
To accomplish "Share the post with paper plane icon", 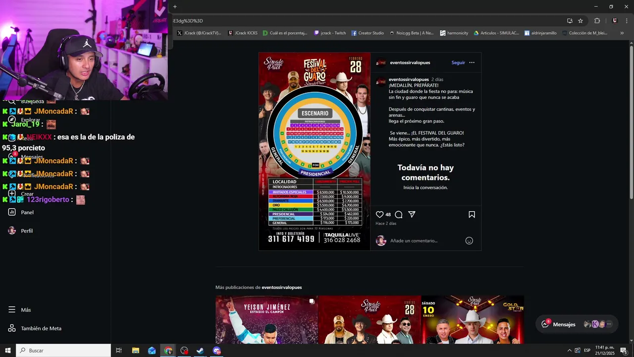I will (x=412, y=215).
